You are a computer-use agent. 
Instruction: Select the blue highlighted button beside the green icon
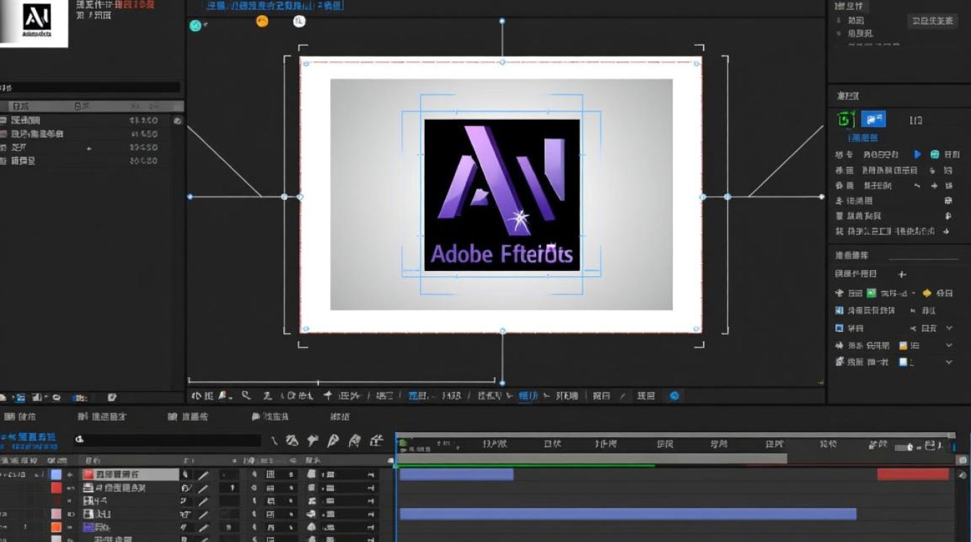pyautogui.click(x=873, y=119)
